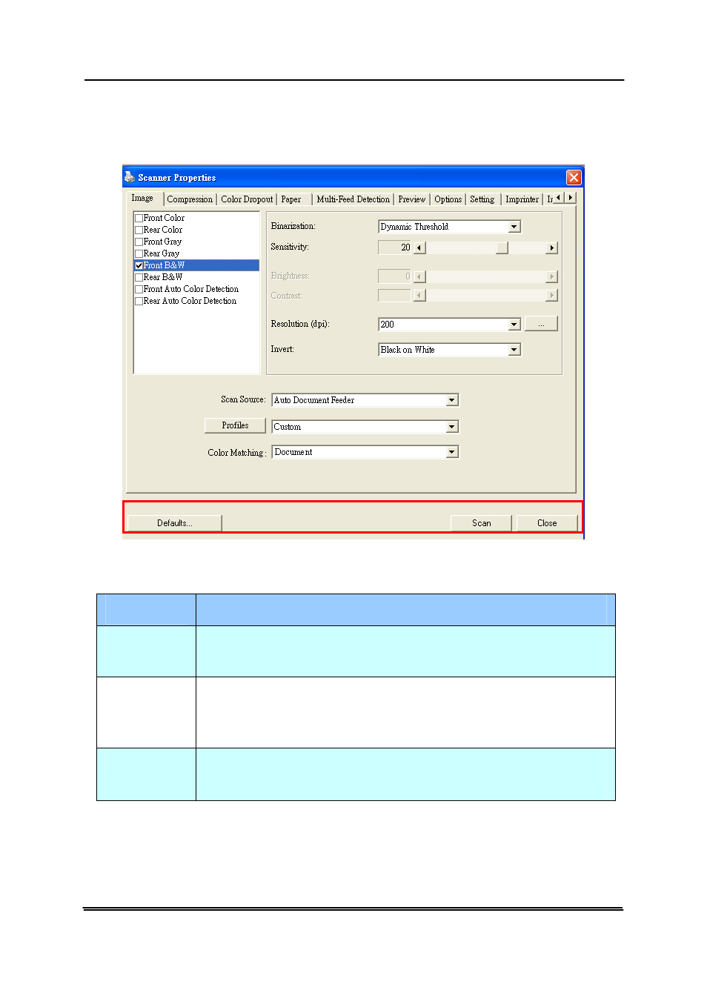The width and height of the screenshot is (707, 990).
Task: Open the Invert dropdown
Action: point(514,350)
